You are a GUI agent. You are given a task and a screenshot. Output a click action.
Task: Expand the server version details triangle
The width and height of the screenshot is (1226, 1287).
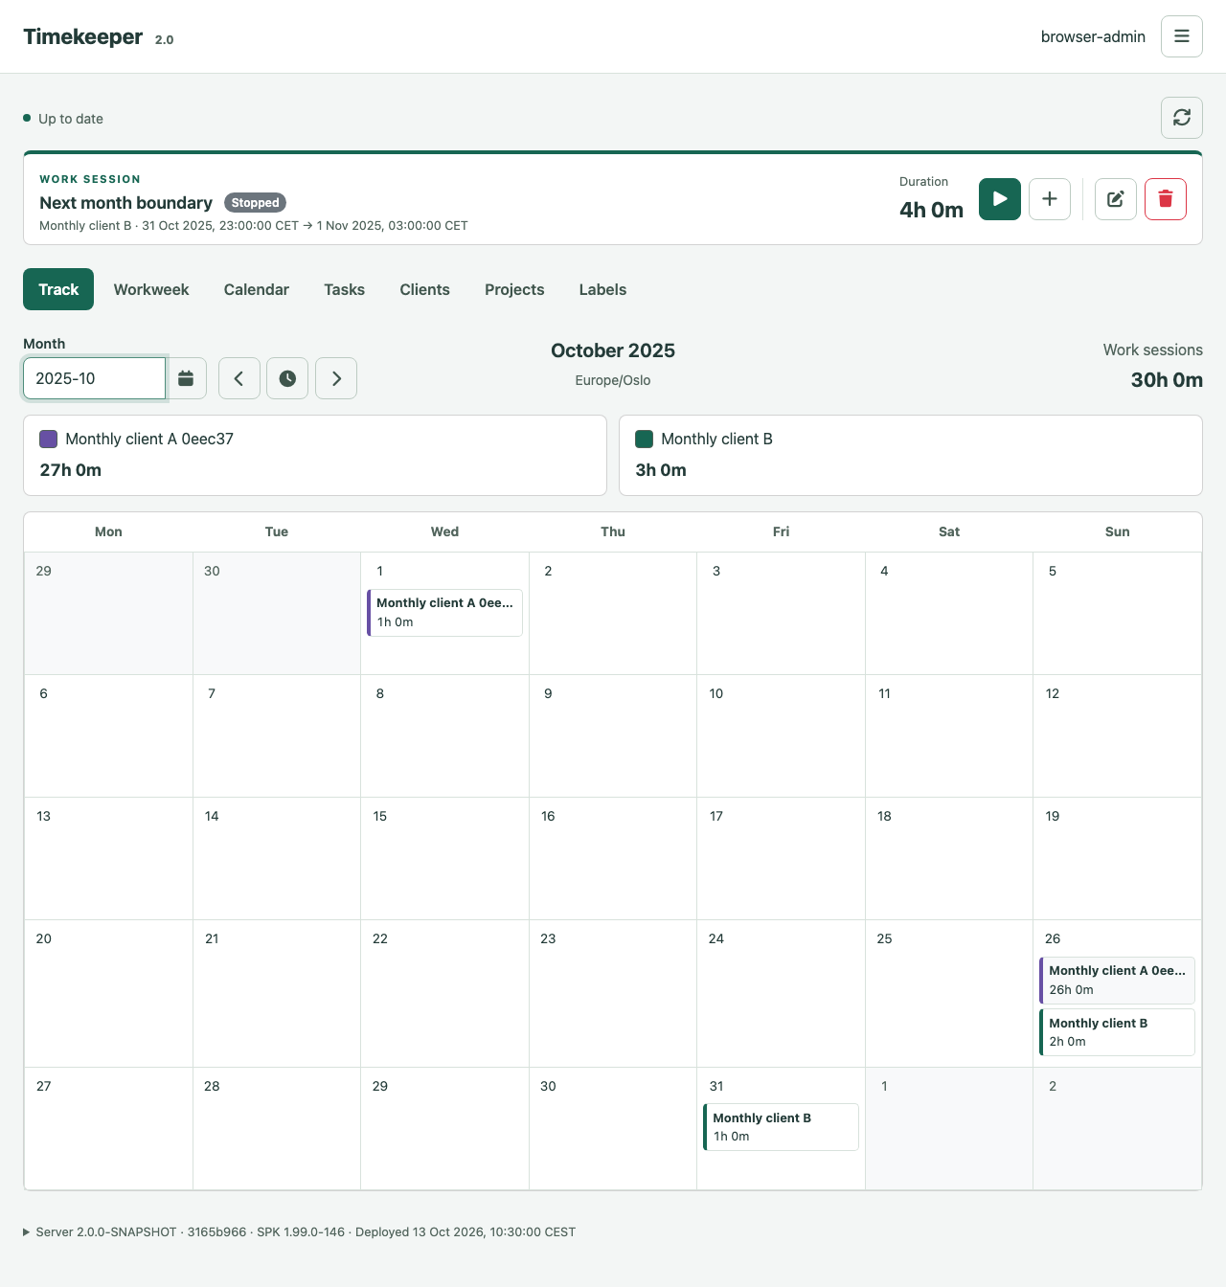(x=27, y=1232)
